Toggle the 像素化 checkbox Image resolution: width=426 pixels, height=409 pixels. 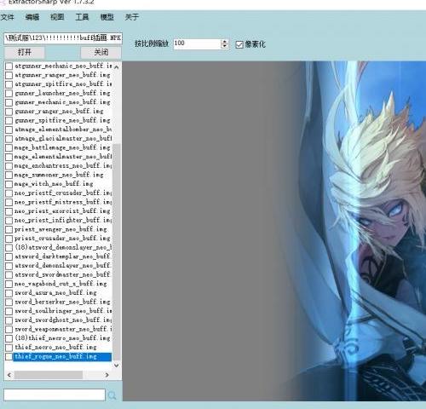pos(239,44)
